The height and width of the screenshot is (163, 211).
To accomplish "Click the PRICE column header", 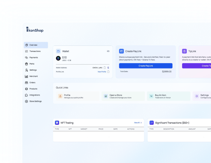I will [101, 129].
